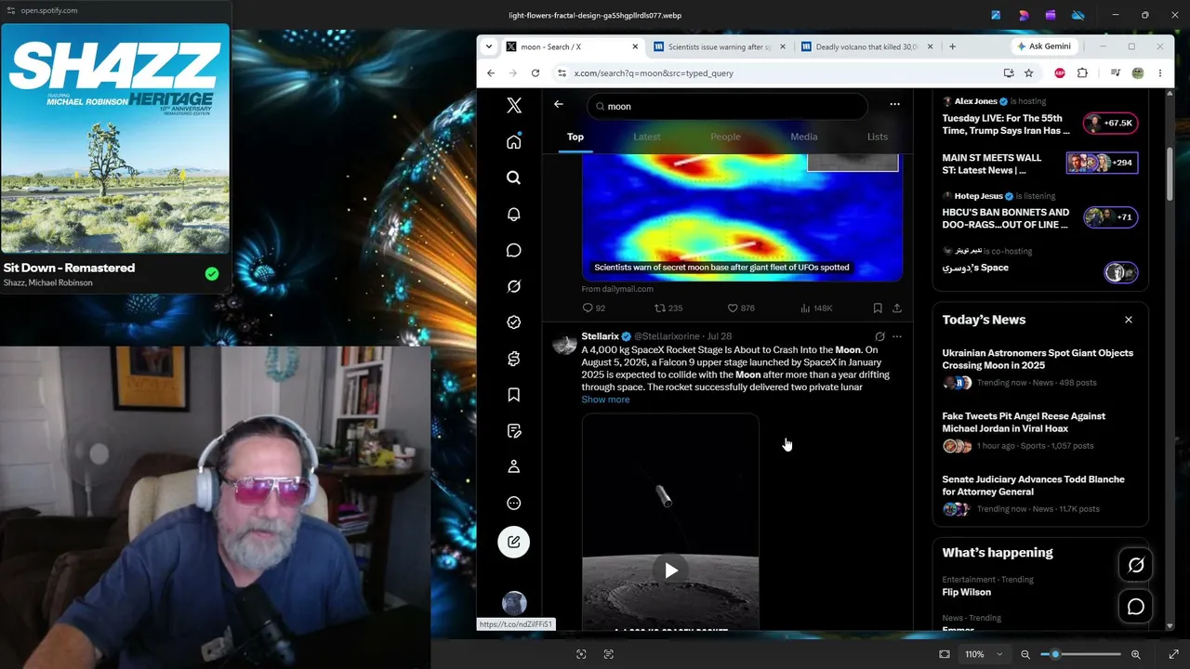The width and height of the screenshot is (1190, 669).
Task: Enter full screen in the photo viewer
Action: [x=1173, y=654]
